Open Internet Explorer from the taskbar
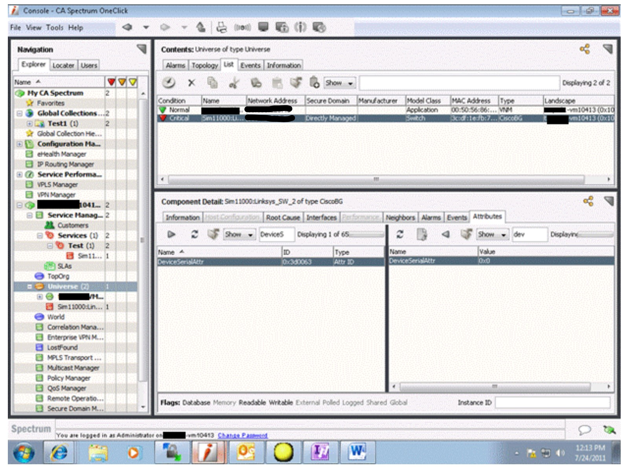This screenshot has height=467, width=621. (59, 452)
